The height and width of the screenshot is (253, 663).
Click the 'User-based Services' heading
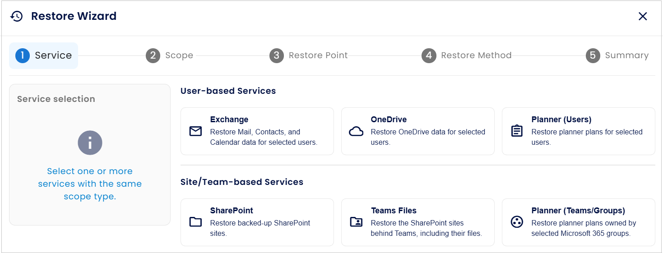click(x=228, y=91)
